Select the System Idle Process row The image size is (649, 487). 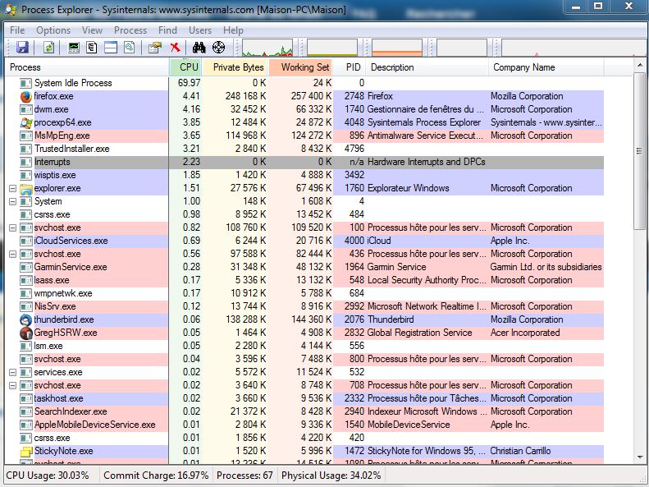304,83
